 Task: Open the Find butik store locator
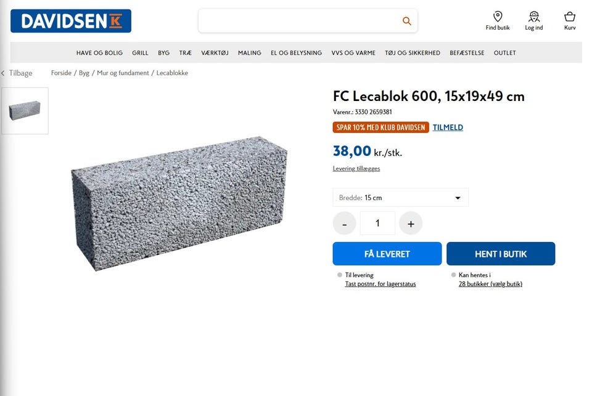click(498, 21)
